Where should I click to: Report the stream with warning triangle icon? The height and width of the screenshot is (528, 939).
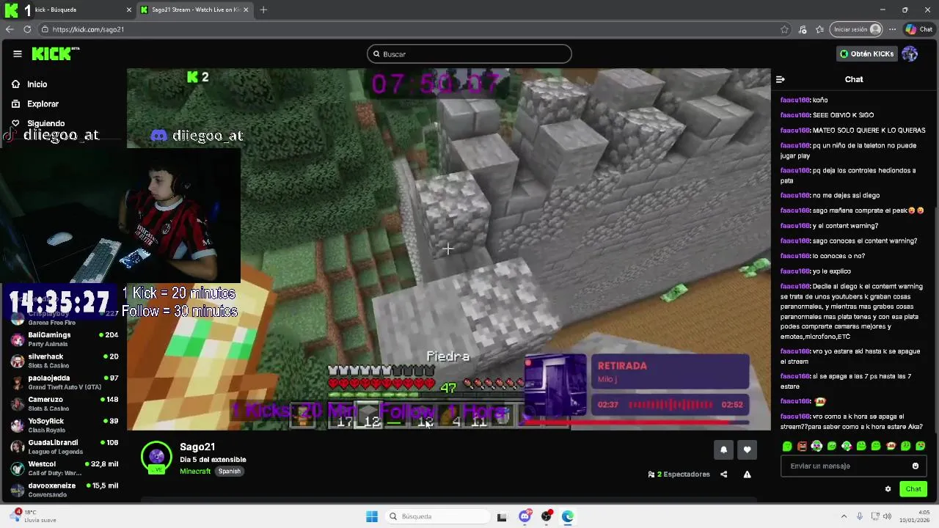click(747, 474)
